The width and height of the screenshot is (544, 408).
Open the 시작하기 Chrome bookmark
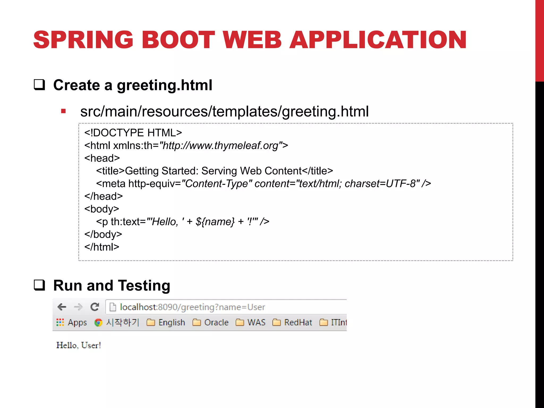pos(117,322)
